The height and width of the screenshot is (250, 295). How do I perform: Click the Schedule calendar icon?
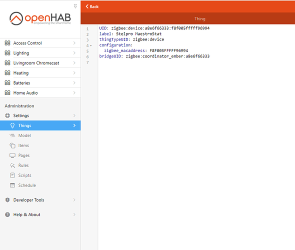point(12,185)
